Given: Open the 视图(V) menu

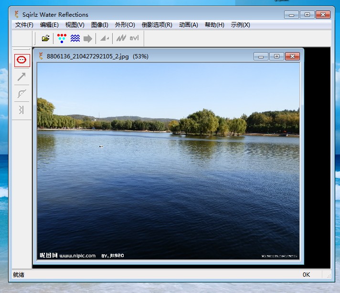Looking at the screenshot, I should 74,25.
